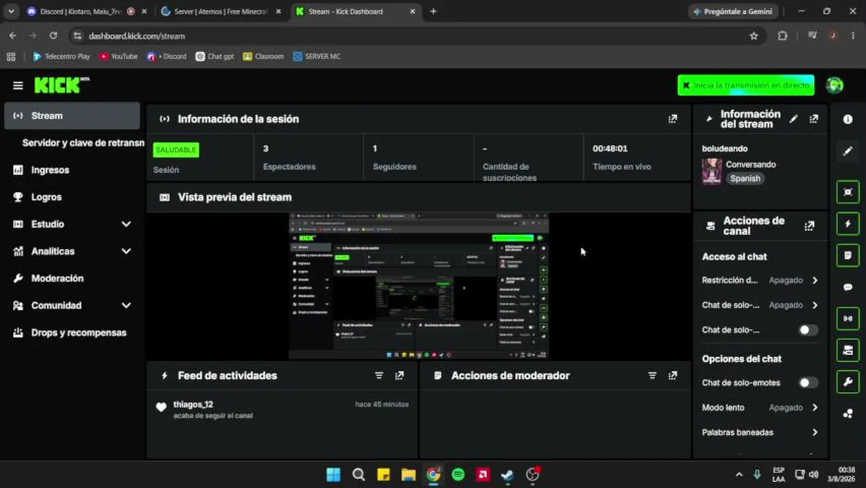Toggle the moderator actions note widget icon

click(848, 255)
